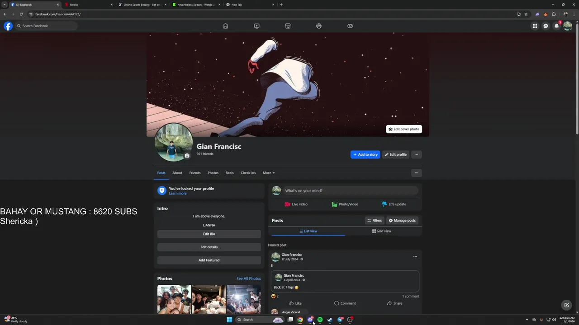Click Edit cover photo button
The image size is (579, 325).
coord(404,129)
